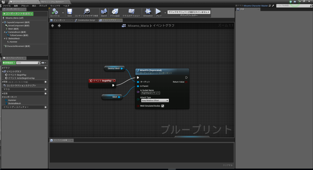Start Simulation toolbar icon
This screenshot has width=313, height=170.
click(x=148, y=12)
